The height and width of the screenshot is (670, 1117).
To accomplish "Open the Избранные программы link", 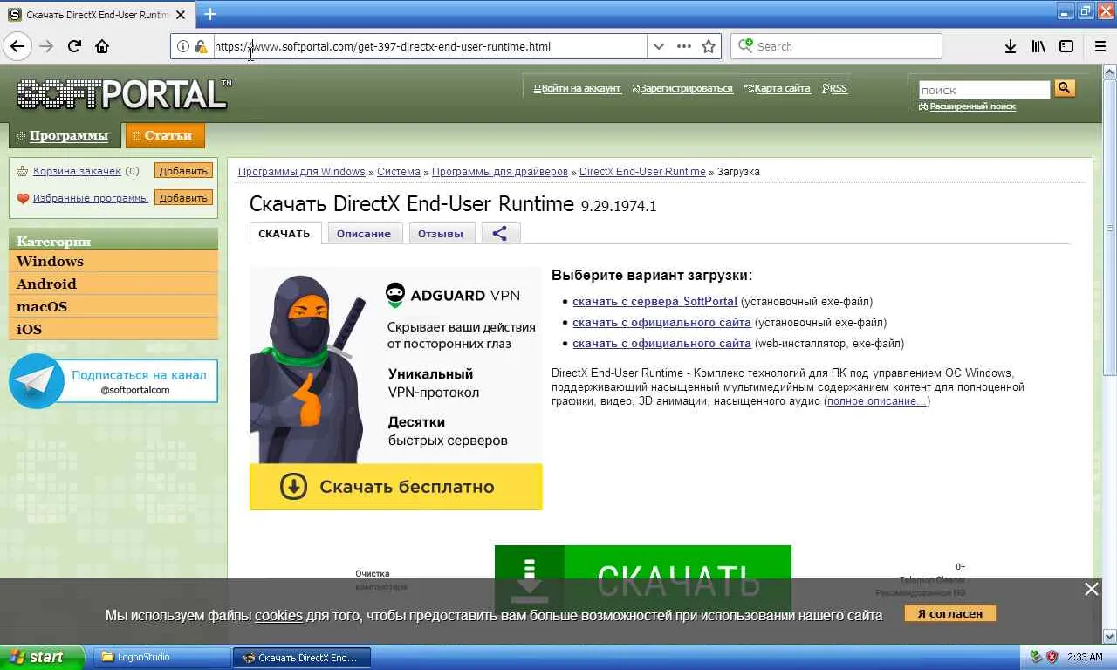I will pyautogui.click(x=91, y=198).
